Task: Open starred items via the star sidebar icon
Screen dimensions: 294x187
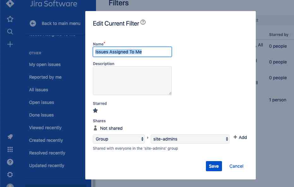Action: click(10, 19)
